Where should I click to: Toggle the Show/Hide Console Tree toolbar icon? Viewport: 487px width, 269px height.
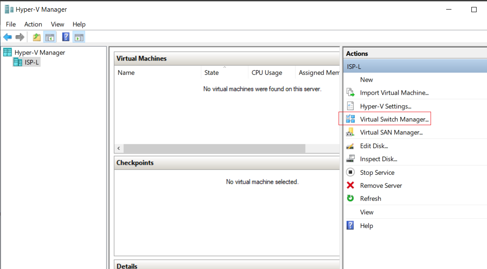coord(49,37)
